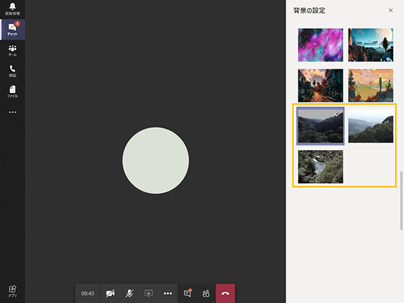404x303 pixels.
Task: Open the 最新情報 activity bell
Action: (x=12, y=9)
